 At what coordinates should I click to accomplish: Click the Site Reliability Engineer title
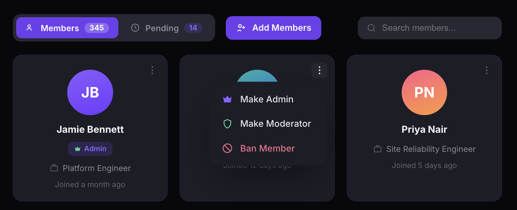pyautogui.click(x=431, y=149)
